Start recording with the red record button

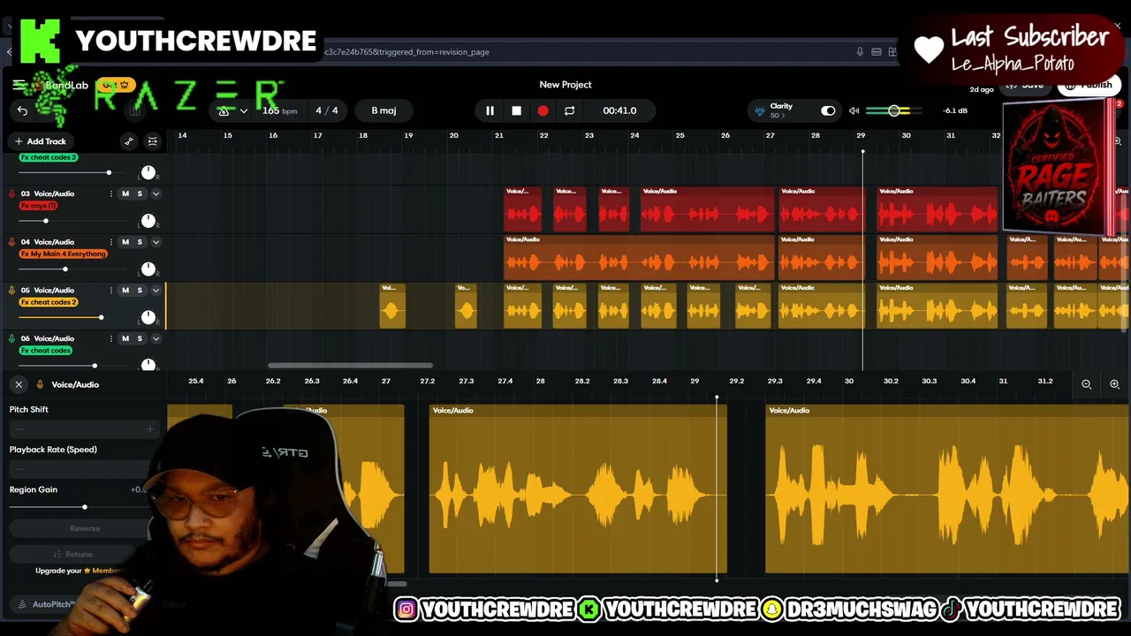point(543,110)
